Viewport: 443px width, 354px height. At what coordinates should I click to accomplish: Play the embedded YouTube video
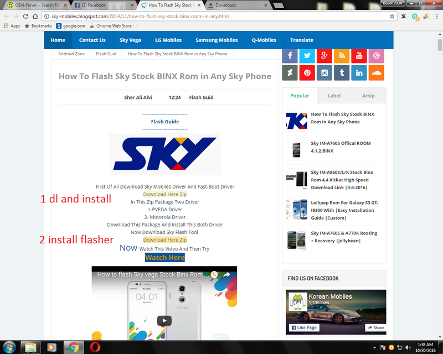(x=164, y=321)
